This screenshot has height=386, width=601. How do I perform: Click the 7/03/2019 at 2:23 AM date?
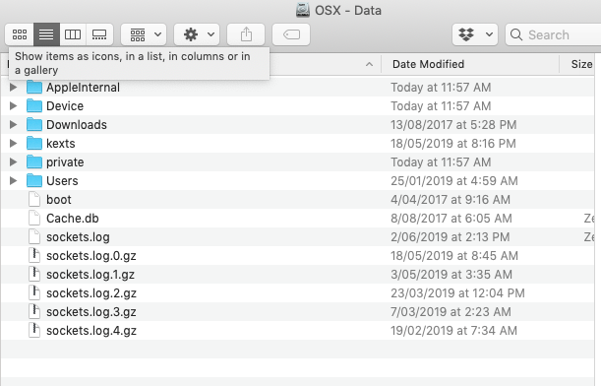point(451,312)
